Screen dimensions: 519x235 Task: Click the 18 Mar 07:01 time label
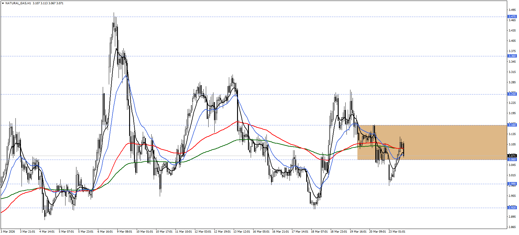319,232
